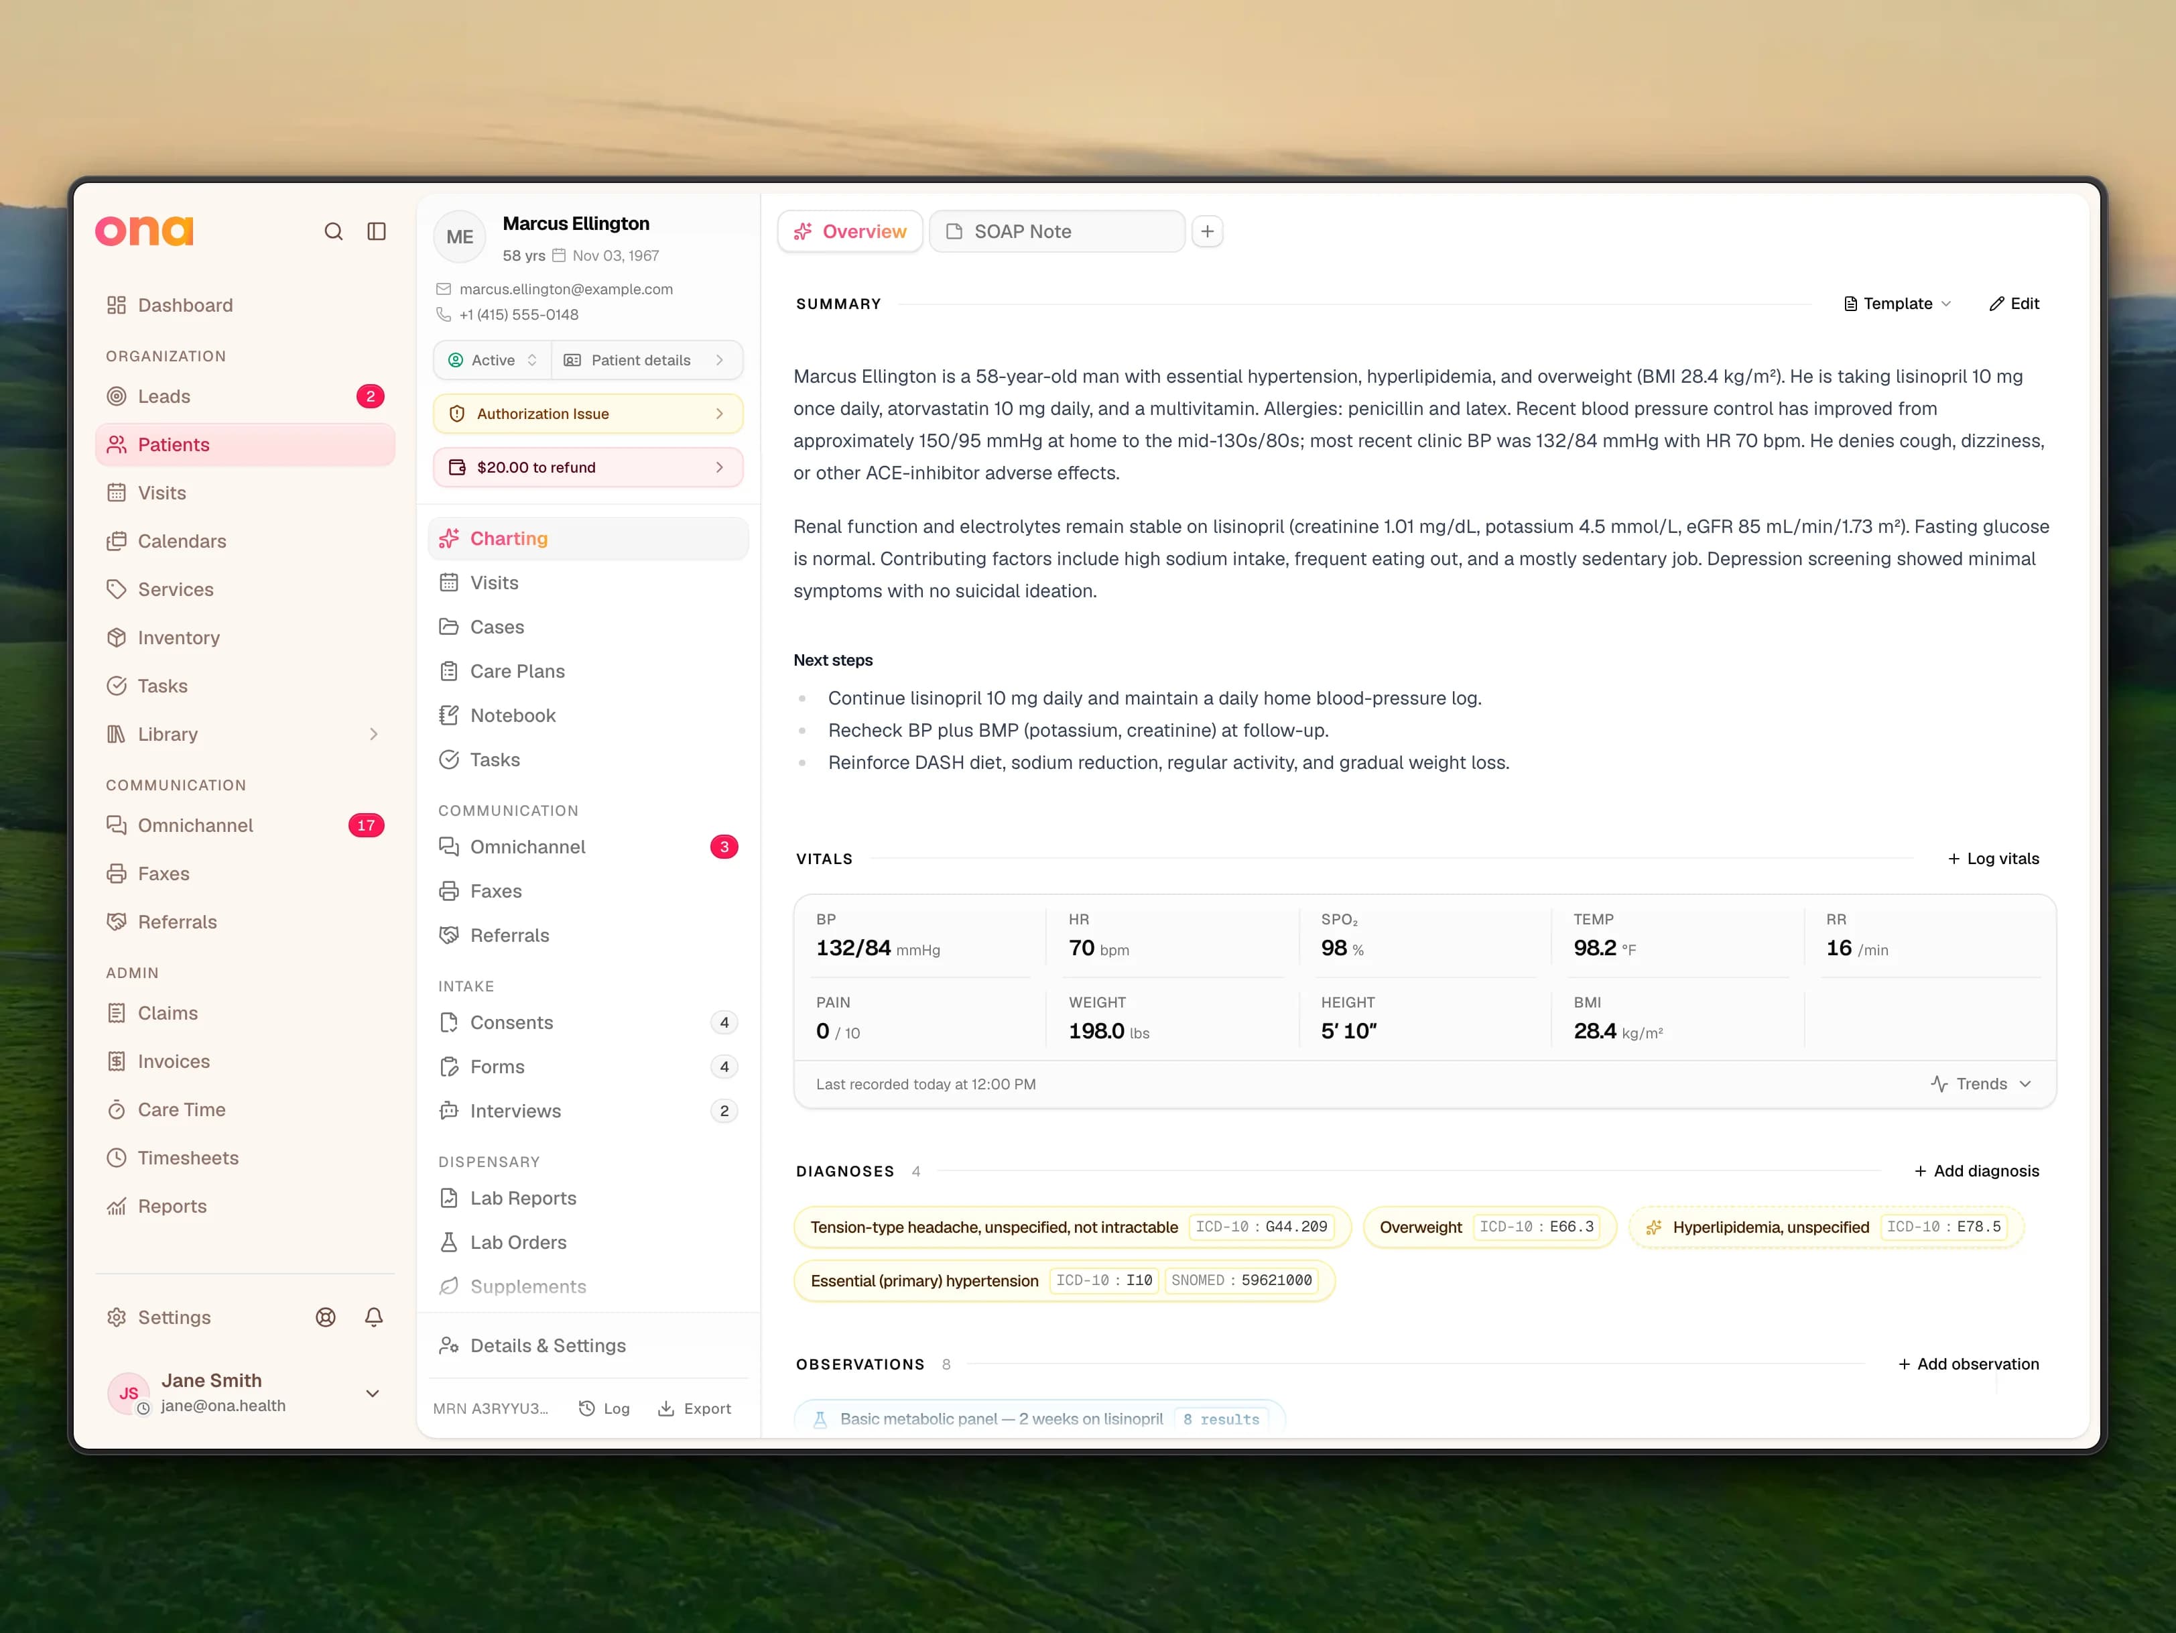This screenshot has height=1633, width=2176.
Task: Go to Leads in sidebar
Action: coord(245,396)
